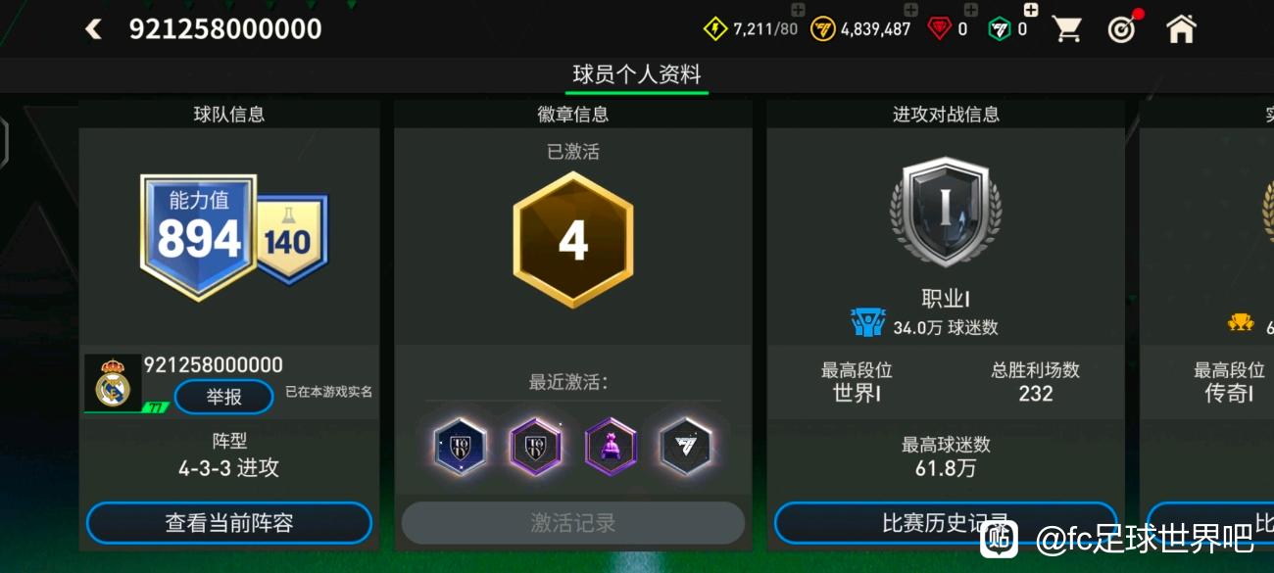The width and height of the screenshot is (1274, 573).
Task: Tap the home icon
Action: tap(1181, 28)
